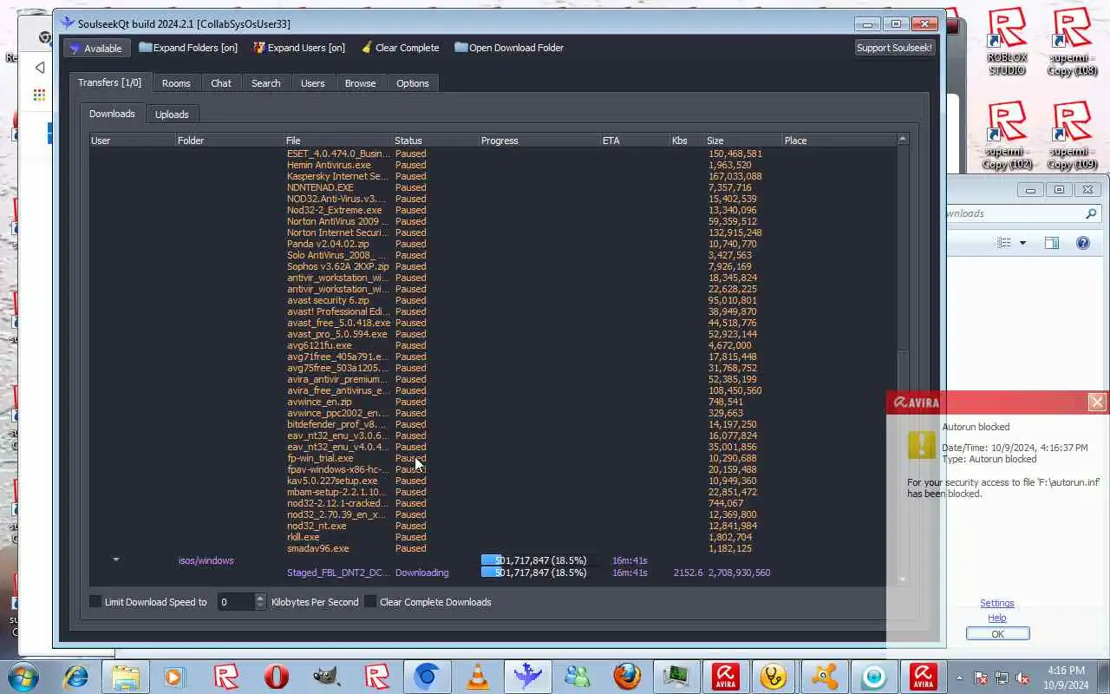The height and width of the screenshot is (694, 1110).
Task: Open GIMP from the taskbar
Action: pos(327,677)
